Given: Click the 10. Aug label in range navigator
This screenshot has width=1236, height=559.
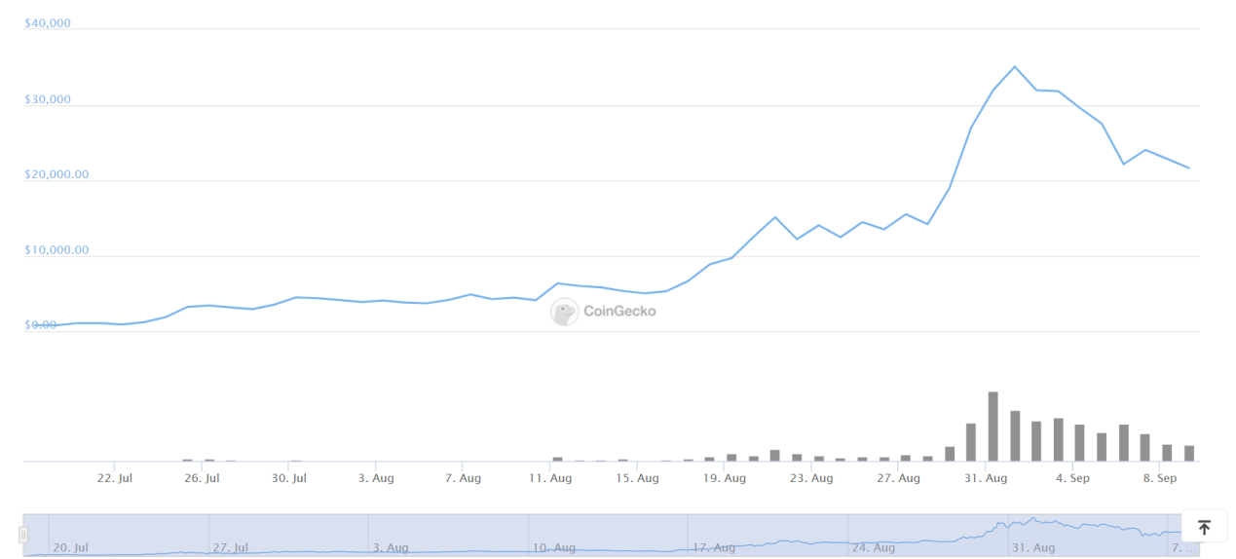Looking at the screenshot, I should pos(554,548).
